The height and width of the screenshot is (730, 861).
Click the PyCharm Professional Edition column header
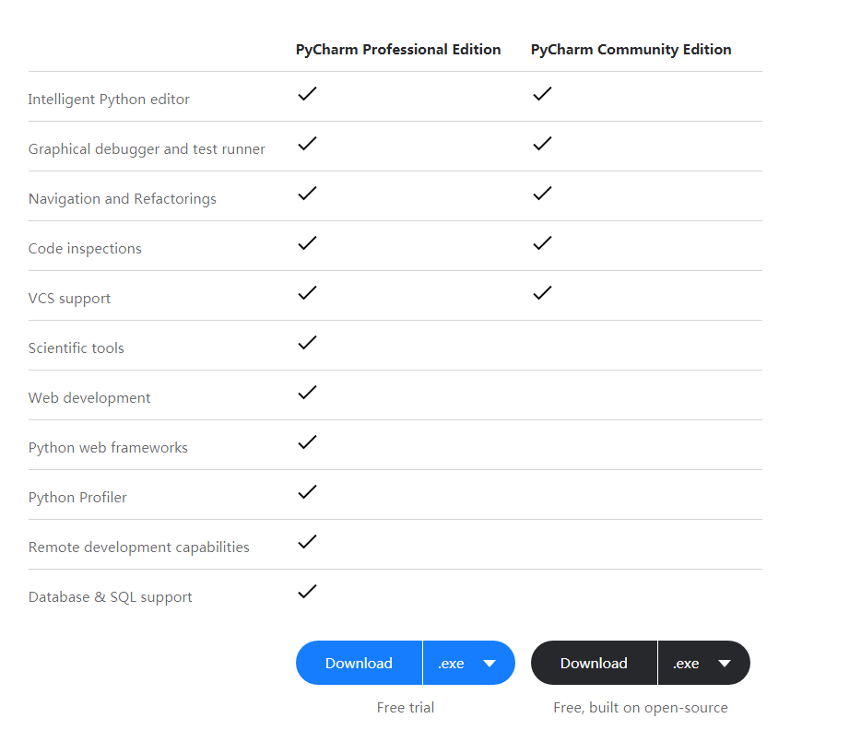pyautogui.click(x=398, y=50)
